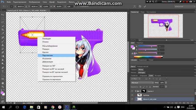The width and height of the screenshot is (196, 110).
Task: Open the layer filter type dropdown
Action: [136, 79]
